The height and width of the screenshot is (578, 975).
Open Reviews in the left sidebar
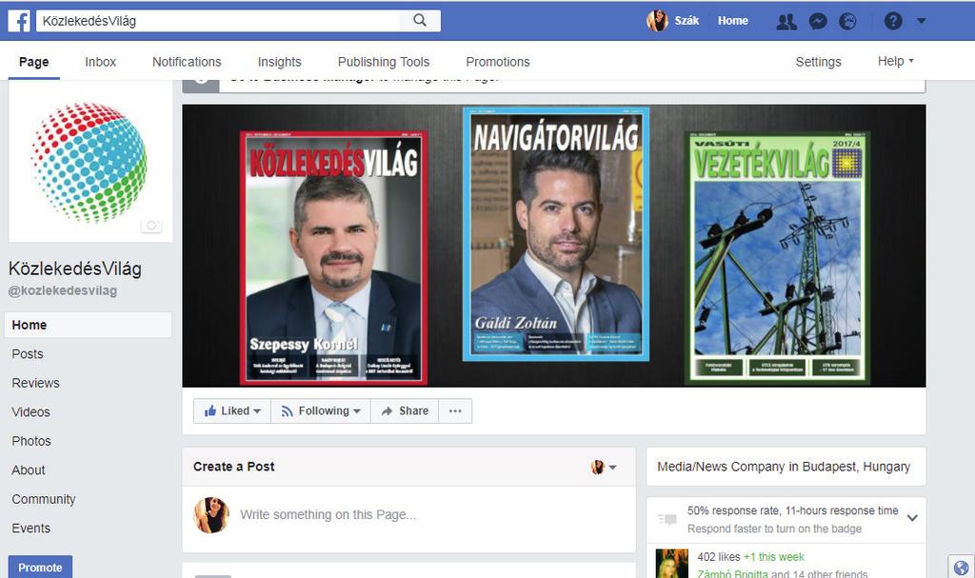[35, 383]
